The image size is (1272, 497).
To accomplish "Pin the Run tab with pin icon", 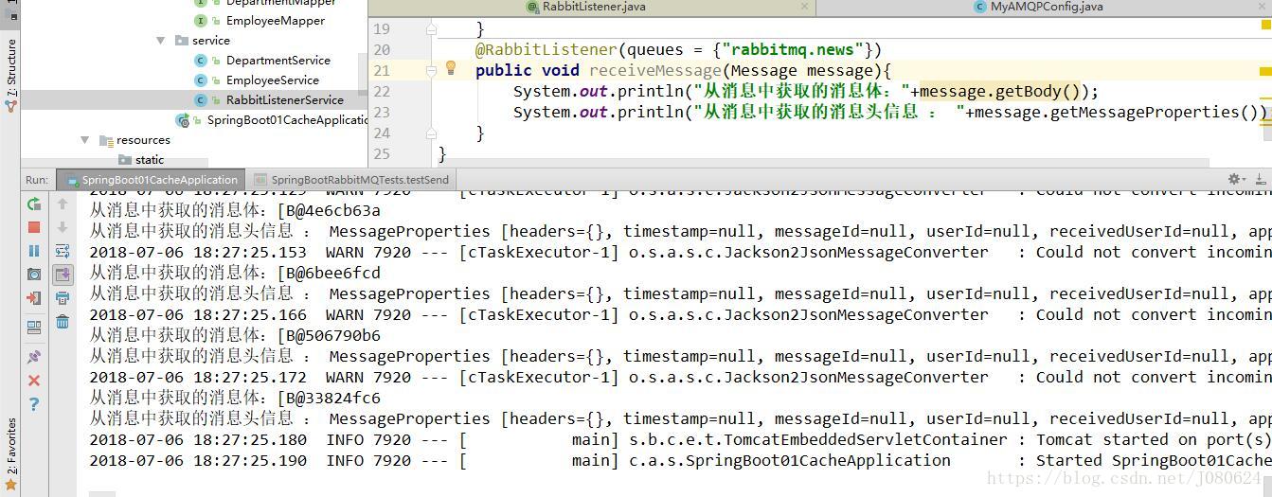I will (34, 357).
